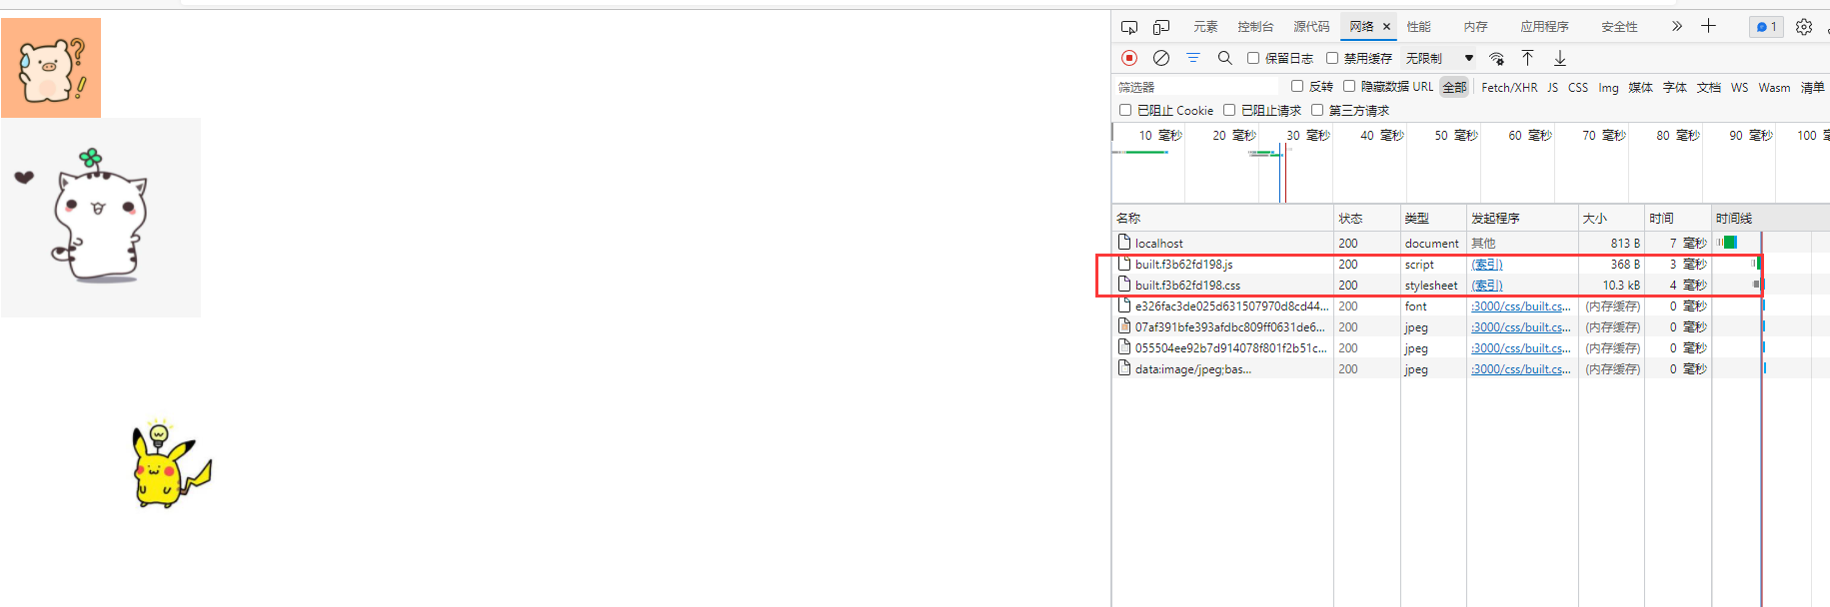Screen dimensions: 1830x607
Task: Switch to 安全性 tab
Action: (1619, 27)
